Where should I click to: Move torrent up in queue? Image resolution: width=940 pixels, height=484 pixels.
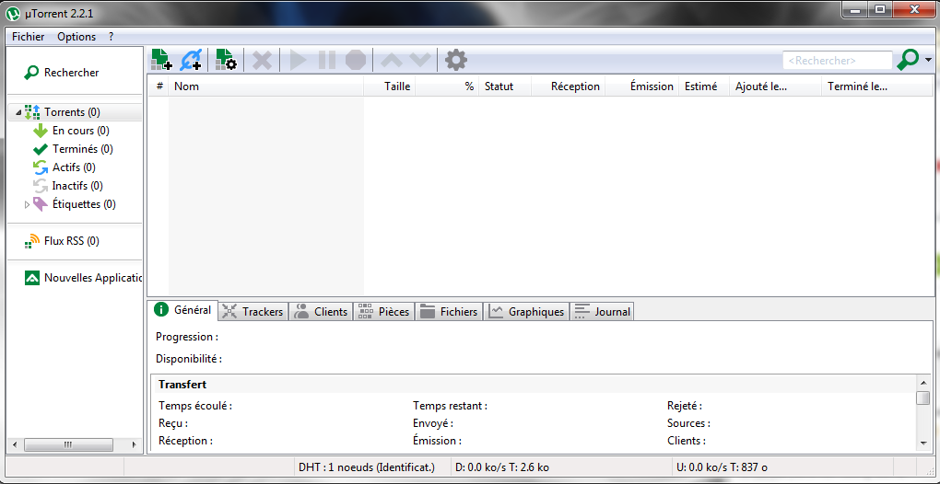click(x=392, y=60)
